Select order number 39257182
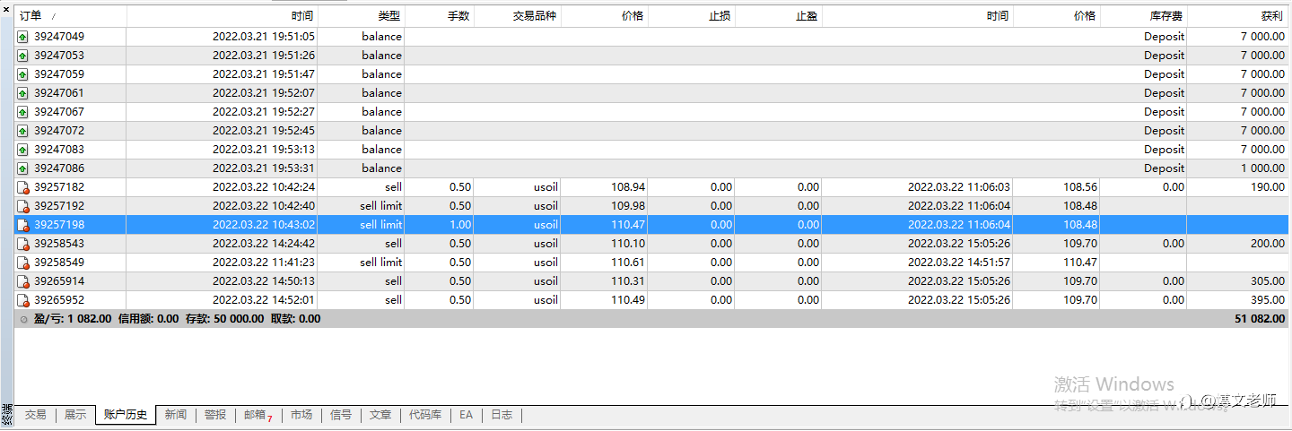This screenshot has width=1292, height=431. click(59, 187)
